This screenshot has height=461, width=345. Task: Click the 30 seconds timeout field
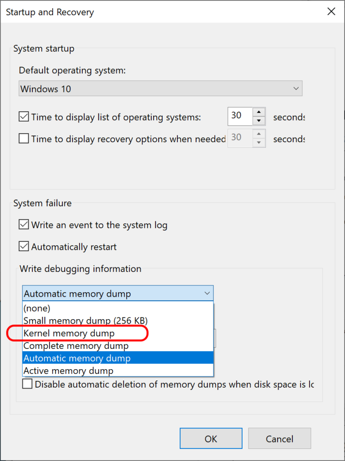239,116
